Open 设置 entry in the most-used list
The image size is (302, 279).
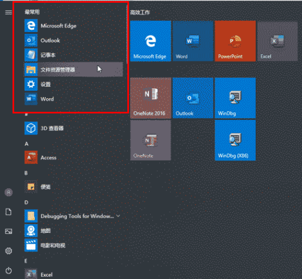tap(73, 84)
